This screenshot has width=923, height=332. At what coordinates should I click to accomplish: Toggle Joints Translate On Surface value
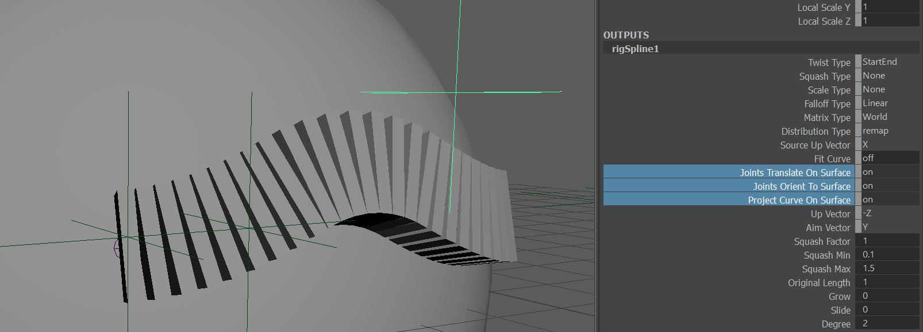click(x=890, y=172)
